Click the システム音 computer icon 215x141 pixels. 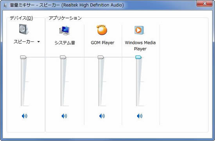(64, 30)
